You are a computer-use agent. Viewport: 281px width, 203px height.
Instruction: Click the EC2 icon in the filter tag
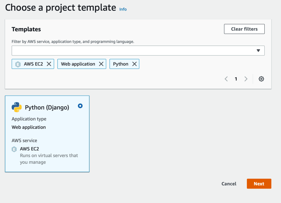point(18,64)
